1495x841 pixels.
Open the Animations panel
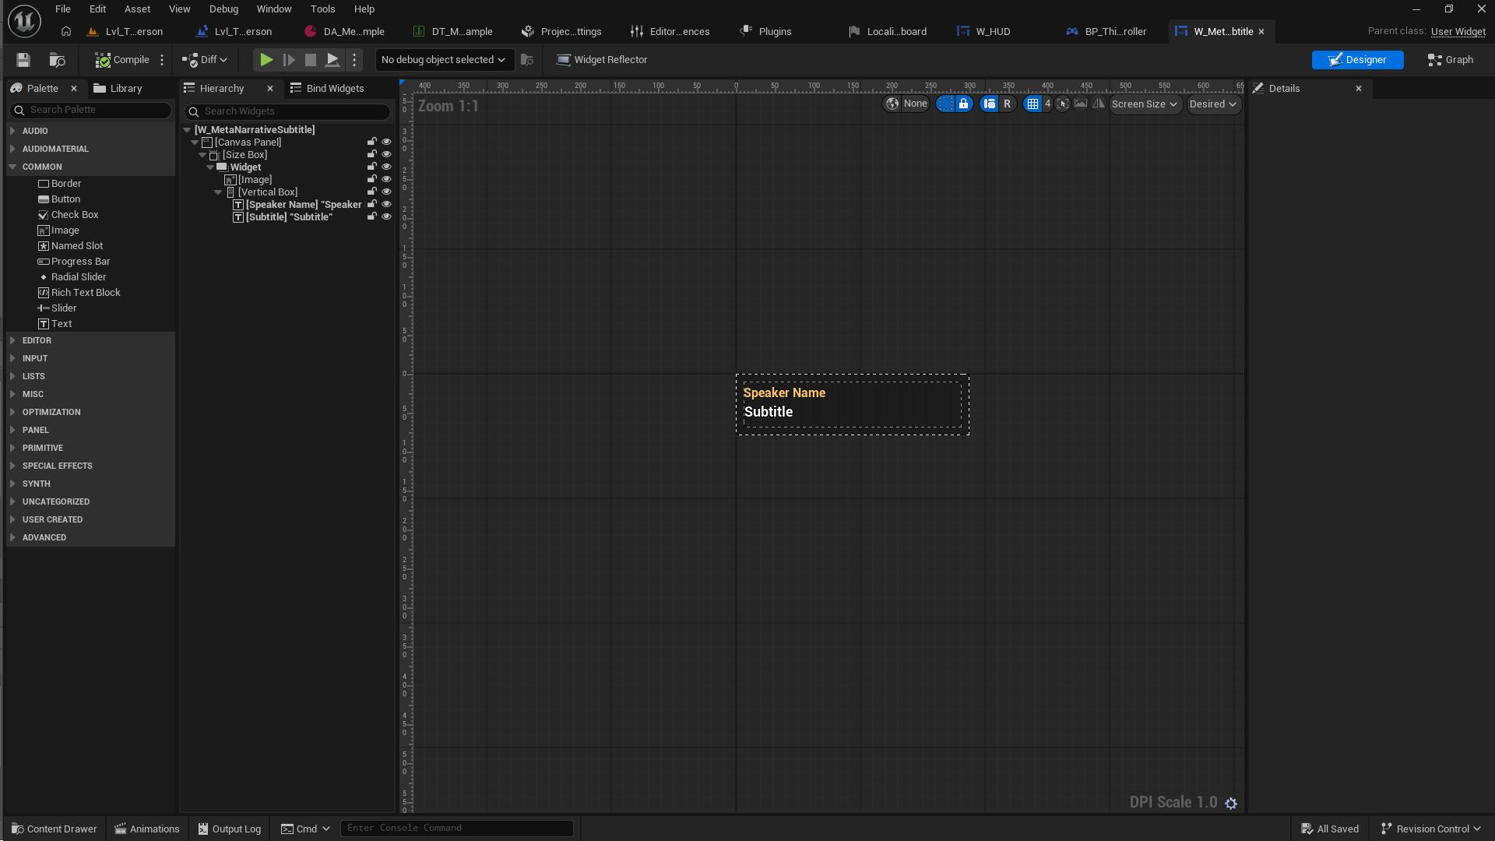(146, 828)
